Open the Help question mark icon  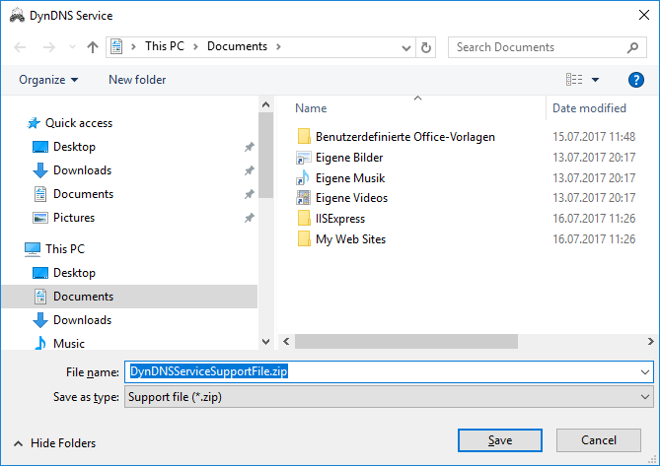635,80
